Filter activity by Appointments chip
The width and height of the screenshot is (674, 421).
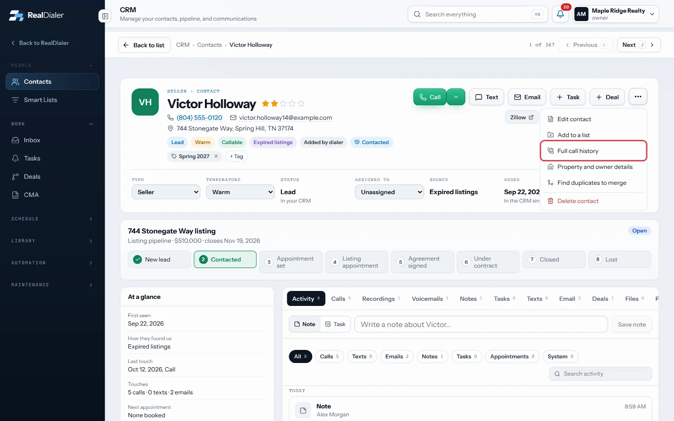tap(512, 356)
